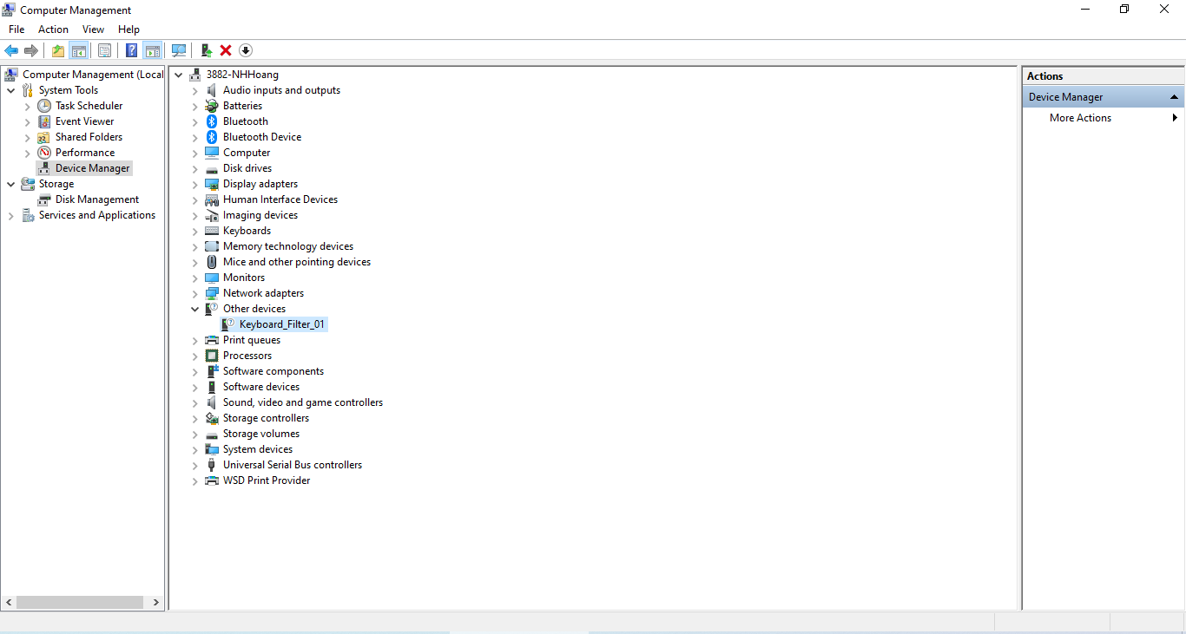Collapse the Device Manager actions section
The image size is (1186, 634).
1176,96
